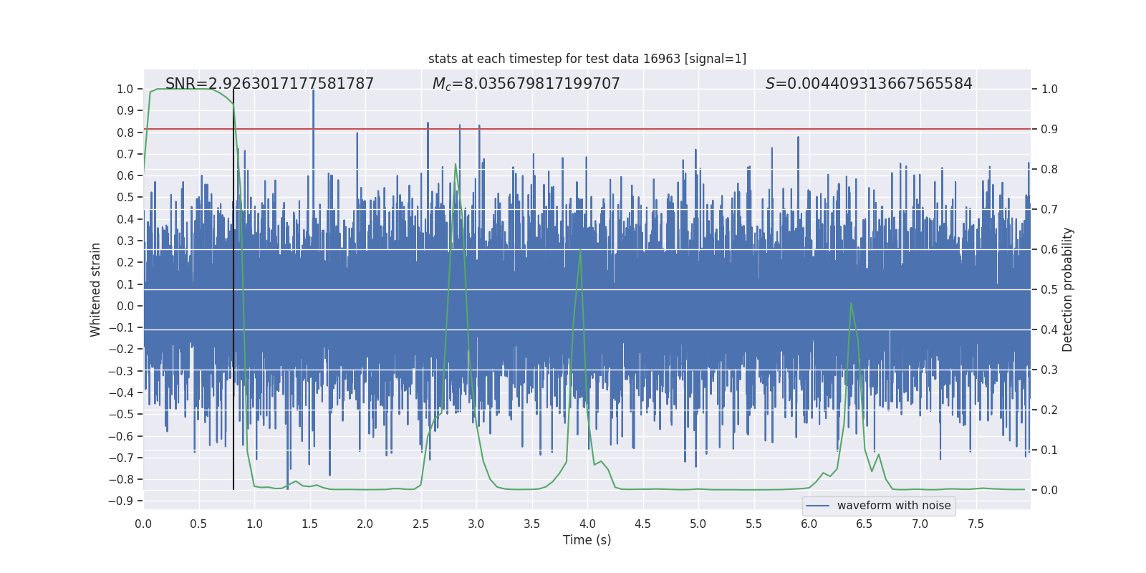Select the SNR value annotation text
This screenshot has height=573, width=1146.
point(269,84)
